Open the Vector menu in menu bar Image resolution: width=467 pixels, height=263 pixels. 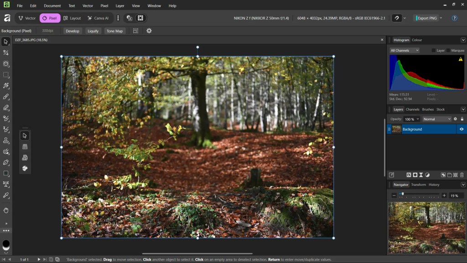88,6
